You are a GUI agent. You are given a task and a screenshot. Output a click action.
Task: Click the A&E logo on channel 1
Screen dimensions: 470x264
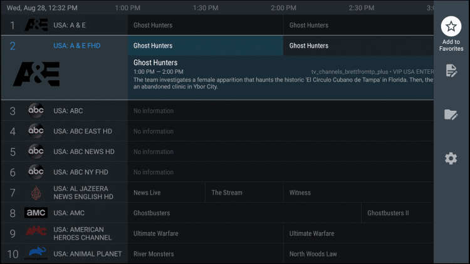(x=36, y=25)
